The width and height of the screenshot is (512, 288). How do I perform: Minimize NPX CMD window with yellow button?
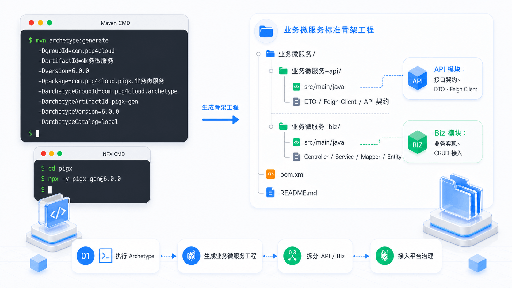point(52,153)
